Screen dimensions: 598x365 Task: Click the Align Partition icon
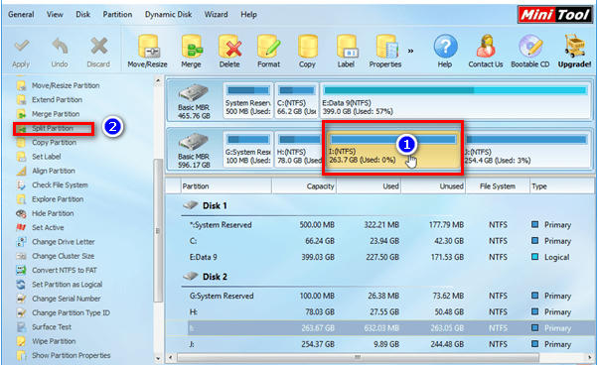coord(21,171)
